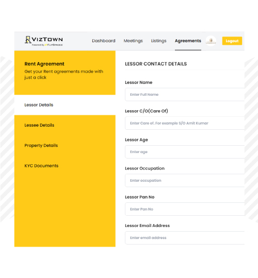
Task: Click the Lessor Occupation field
Action: click(x=185, y=181)
